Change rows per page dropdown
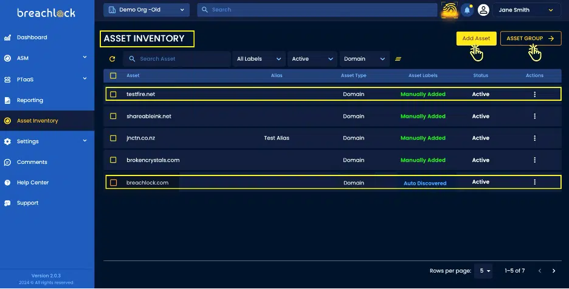Screen dimensions: 569x289 coord(483,271)
